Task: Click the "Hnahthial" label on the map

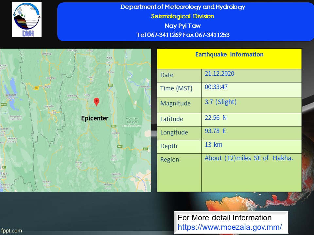Action: (51, 78)
